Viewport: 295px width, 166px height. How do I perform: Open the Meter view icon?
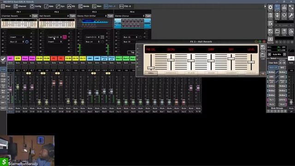[x=284, y=7]
